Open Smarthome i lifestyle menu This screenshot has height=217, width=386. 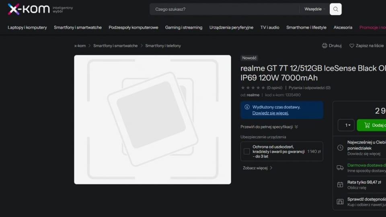point(306,27)
